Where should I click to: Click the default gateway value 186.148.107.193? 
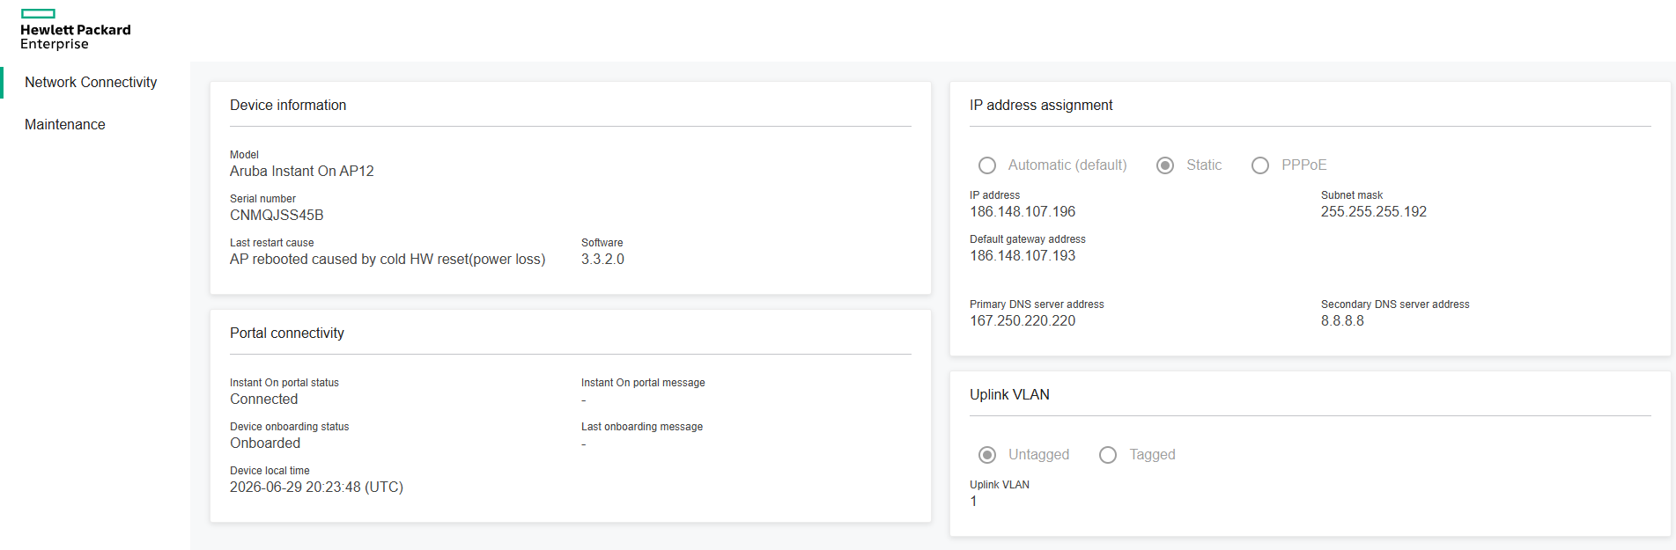point(1023,256)
